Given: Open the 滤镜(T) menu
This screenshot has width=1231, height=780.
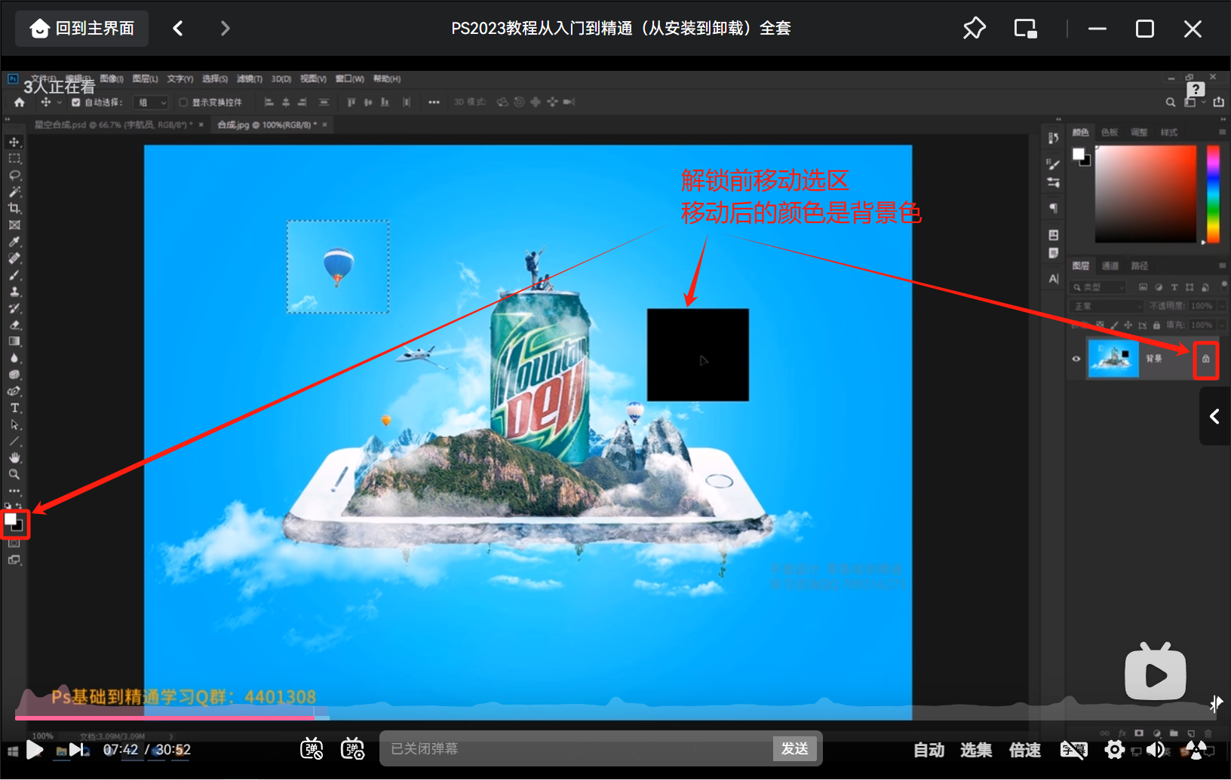Looking at the screenshot, I should (250, 78).
